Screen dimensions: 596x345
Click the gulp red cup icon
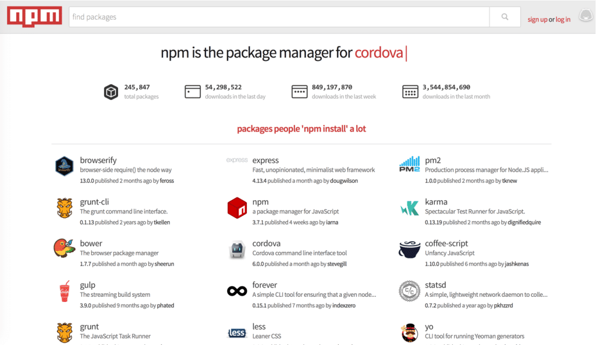click(65, 291)
